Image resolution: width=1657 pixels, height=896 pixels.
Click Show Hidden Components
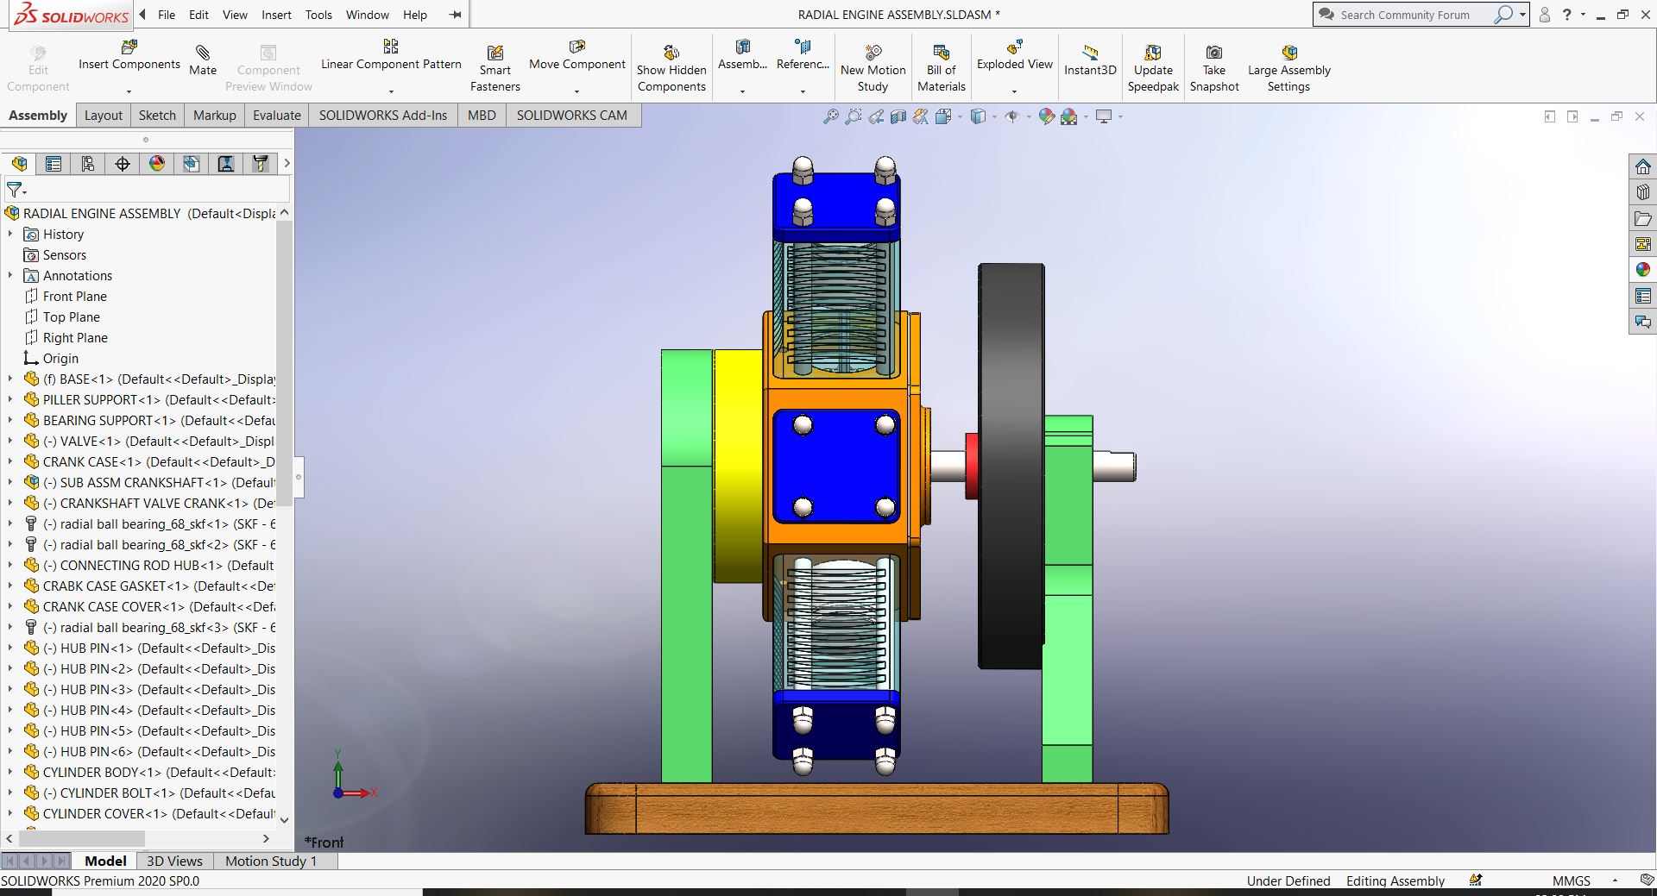click(671, 69)
